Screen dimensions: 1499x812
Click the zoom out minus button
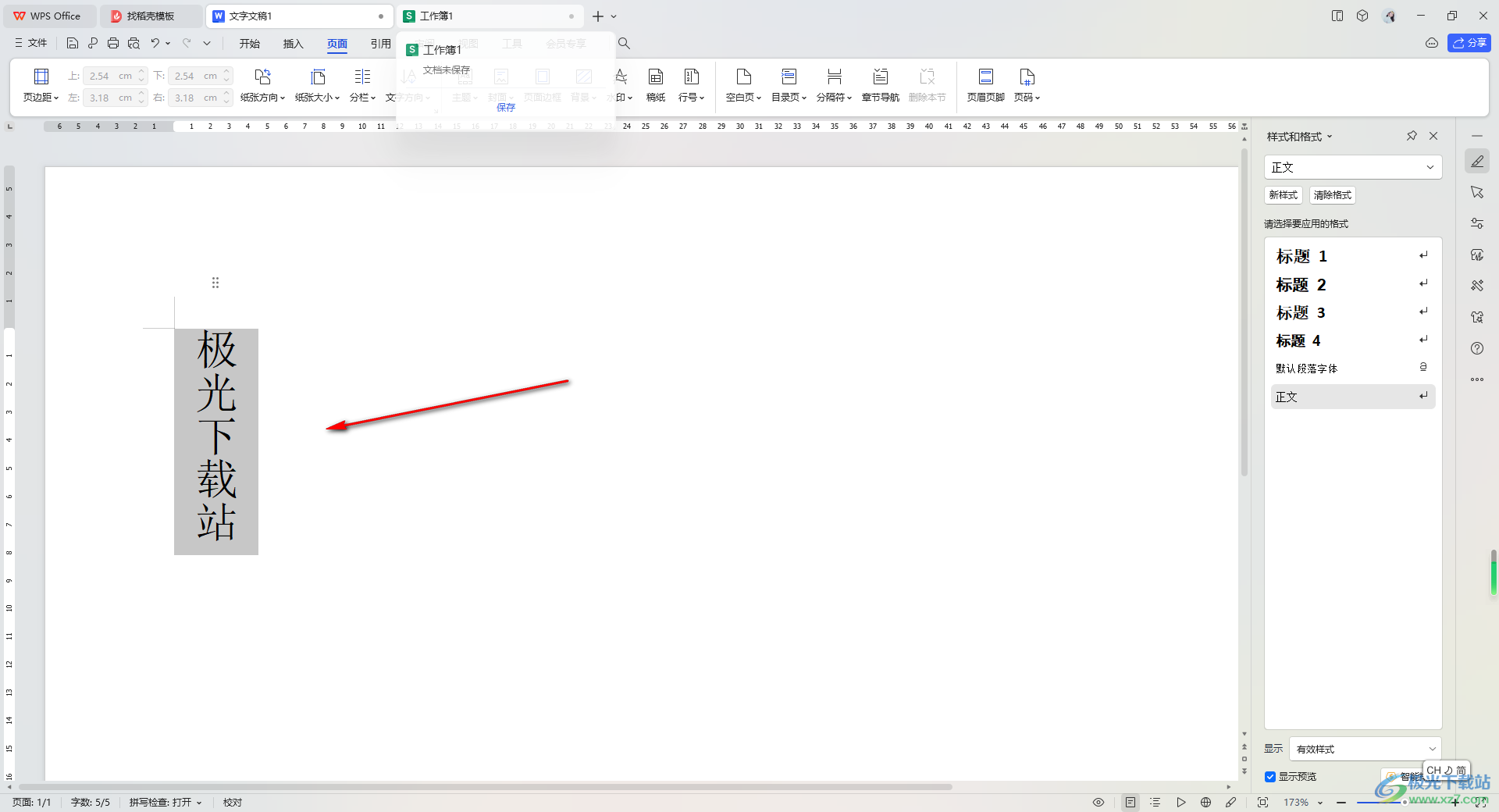(x=1341, y=802)
